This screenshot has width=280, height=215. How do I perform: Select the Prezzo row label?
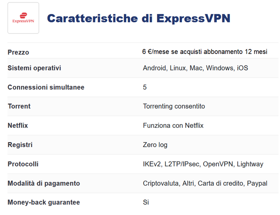click(x=18, y=52)
